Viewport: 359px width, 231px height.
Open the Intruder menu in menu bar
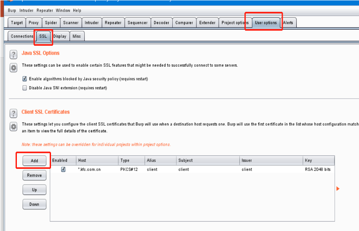[x=26, y=10]
